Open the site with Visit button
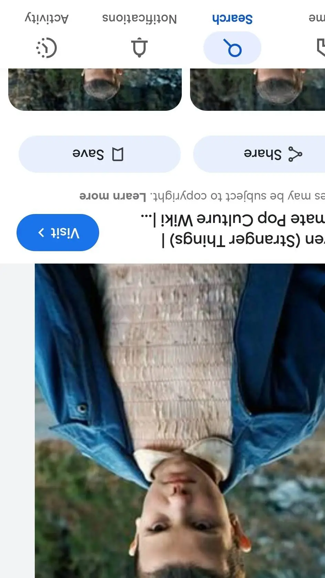Screen dimensions: 325x578 58,233
